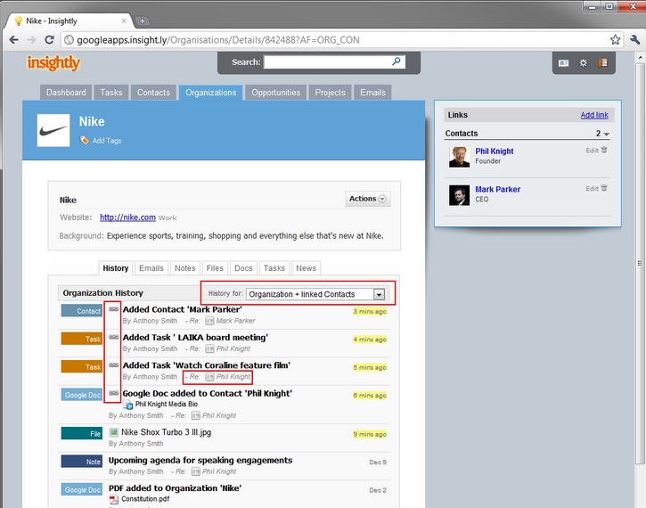Open a new browser tab
The width and height of the screenshot is (646, 508).
point(142,20)
